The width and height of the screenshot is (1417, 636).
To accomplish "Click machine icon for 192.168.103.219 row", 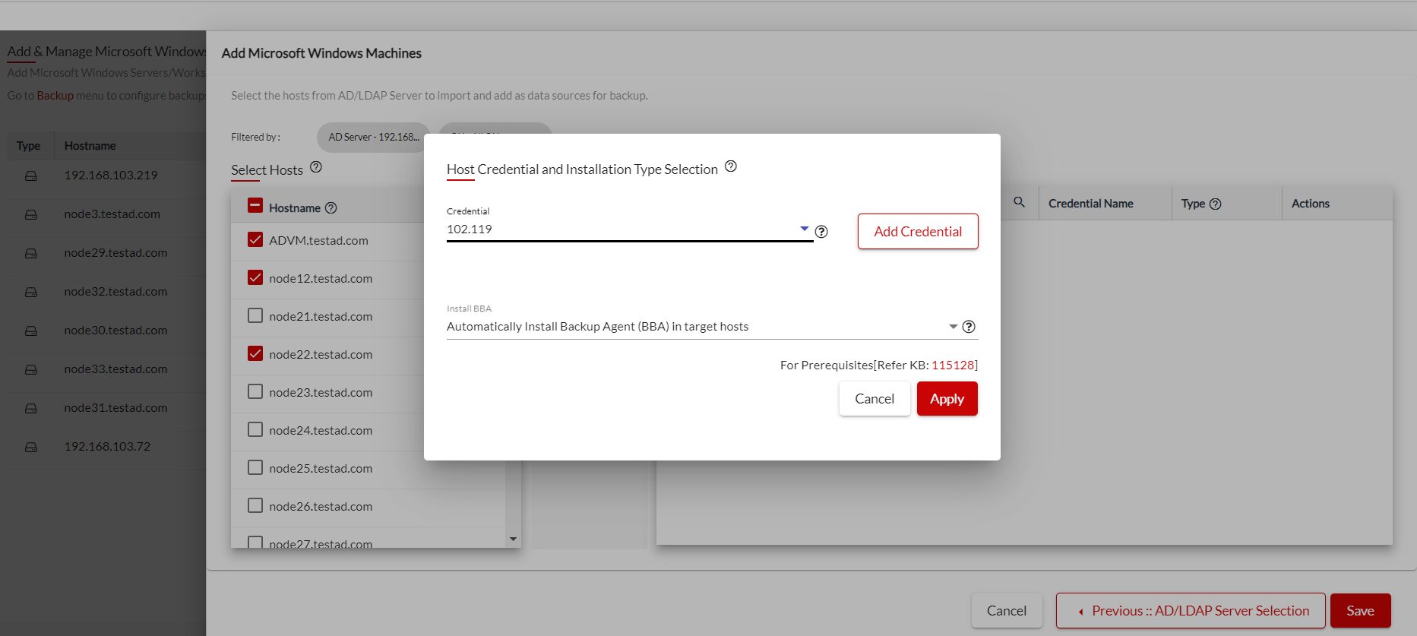I will tap(31, 176).
